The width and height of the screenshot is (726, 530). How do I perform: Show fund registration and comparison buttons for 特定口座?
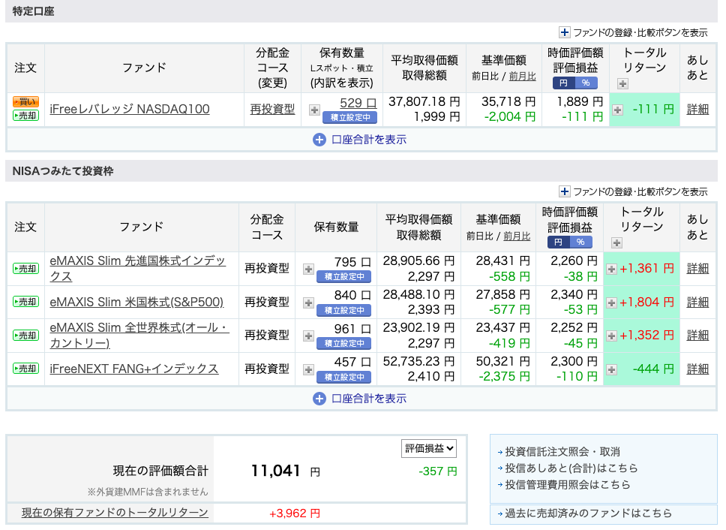[634, 32]
